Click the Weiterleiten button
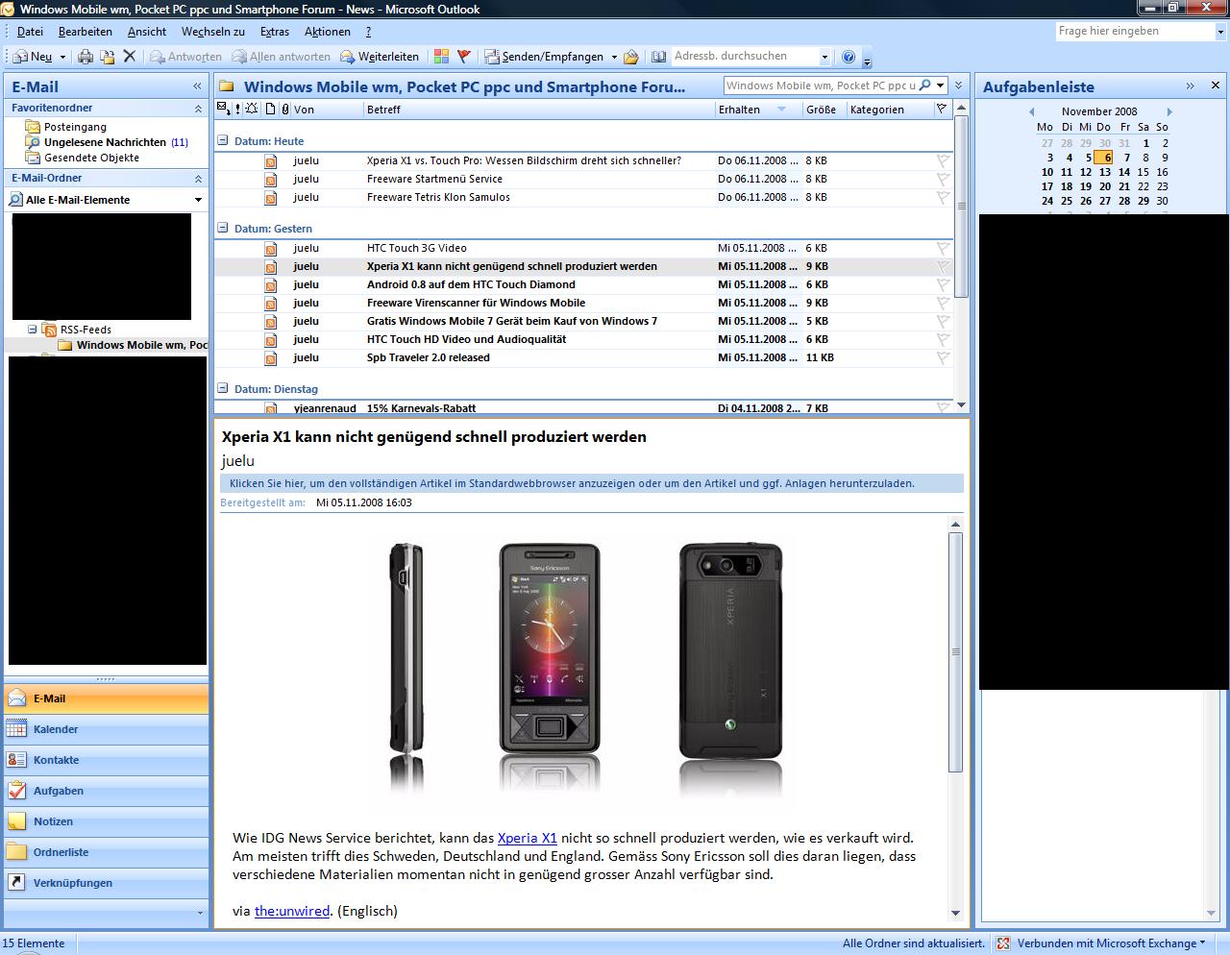This screenshot has width=1230, height=955. click(x=380, y=57)
